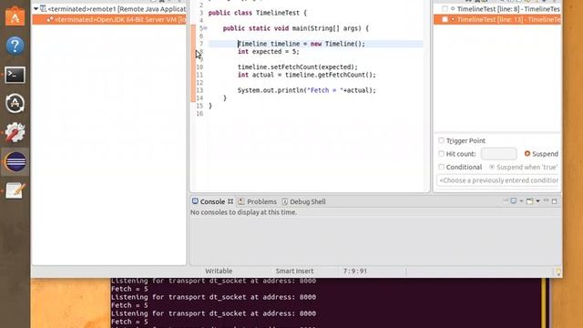Image resolution: width=583 pixels, height=328 pixels.
Task: Check the Trigger Point checkbox
Action: pos(441,140)
